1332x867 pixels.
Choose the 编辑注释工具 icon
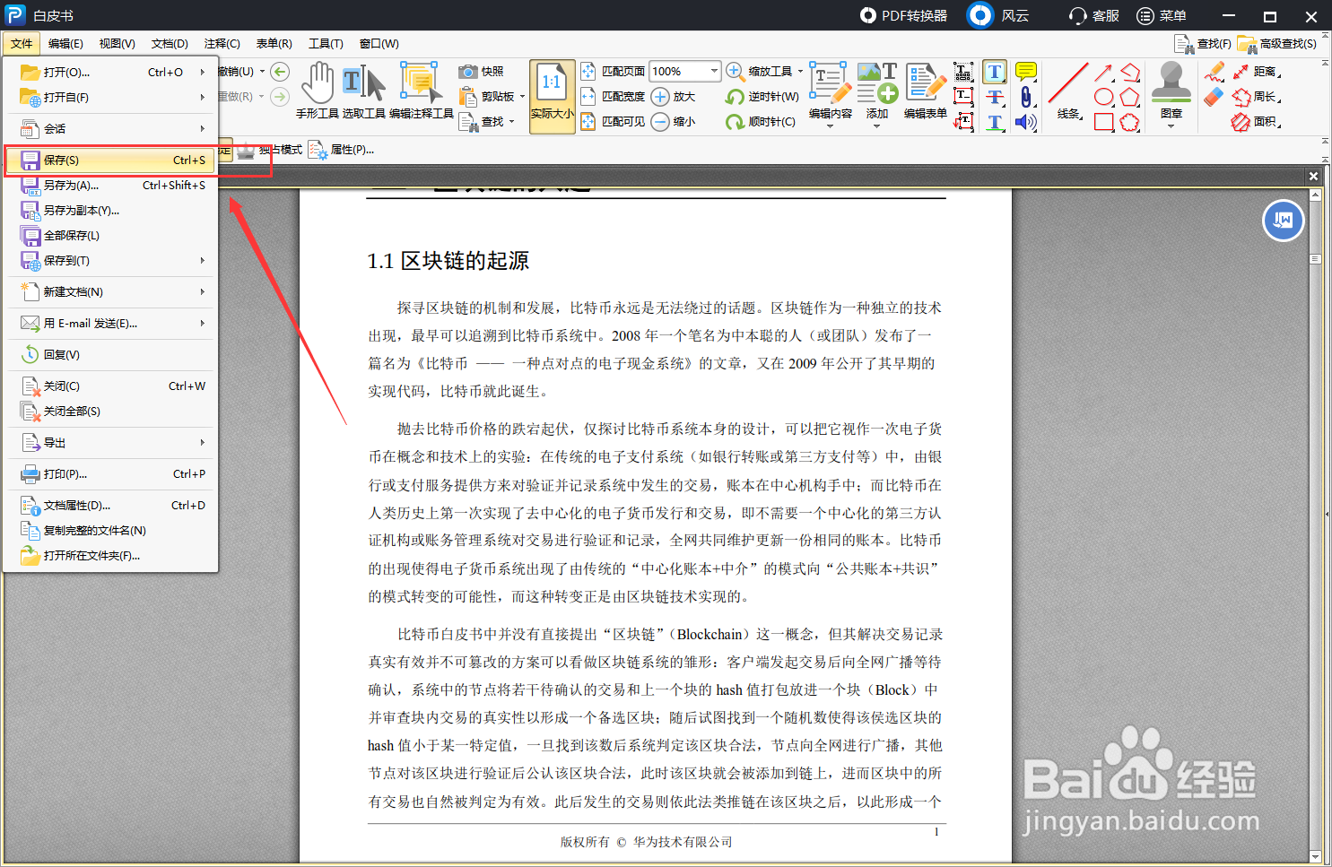coord(421,91)
